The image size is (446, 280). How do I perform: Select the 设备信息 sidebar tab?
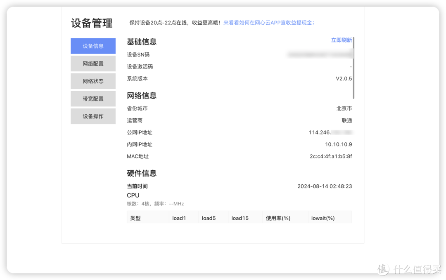pyautogui.click(x=93, y=46)
